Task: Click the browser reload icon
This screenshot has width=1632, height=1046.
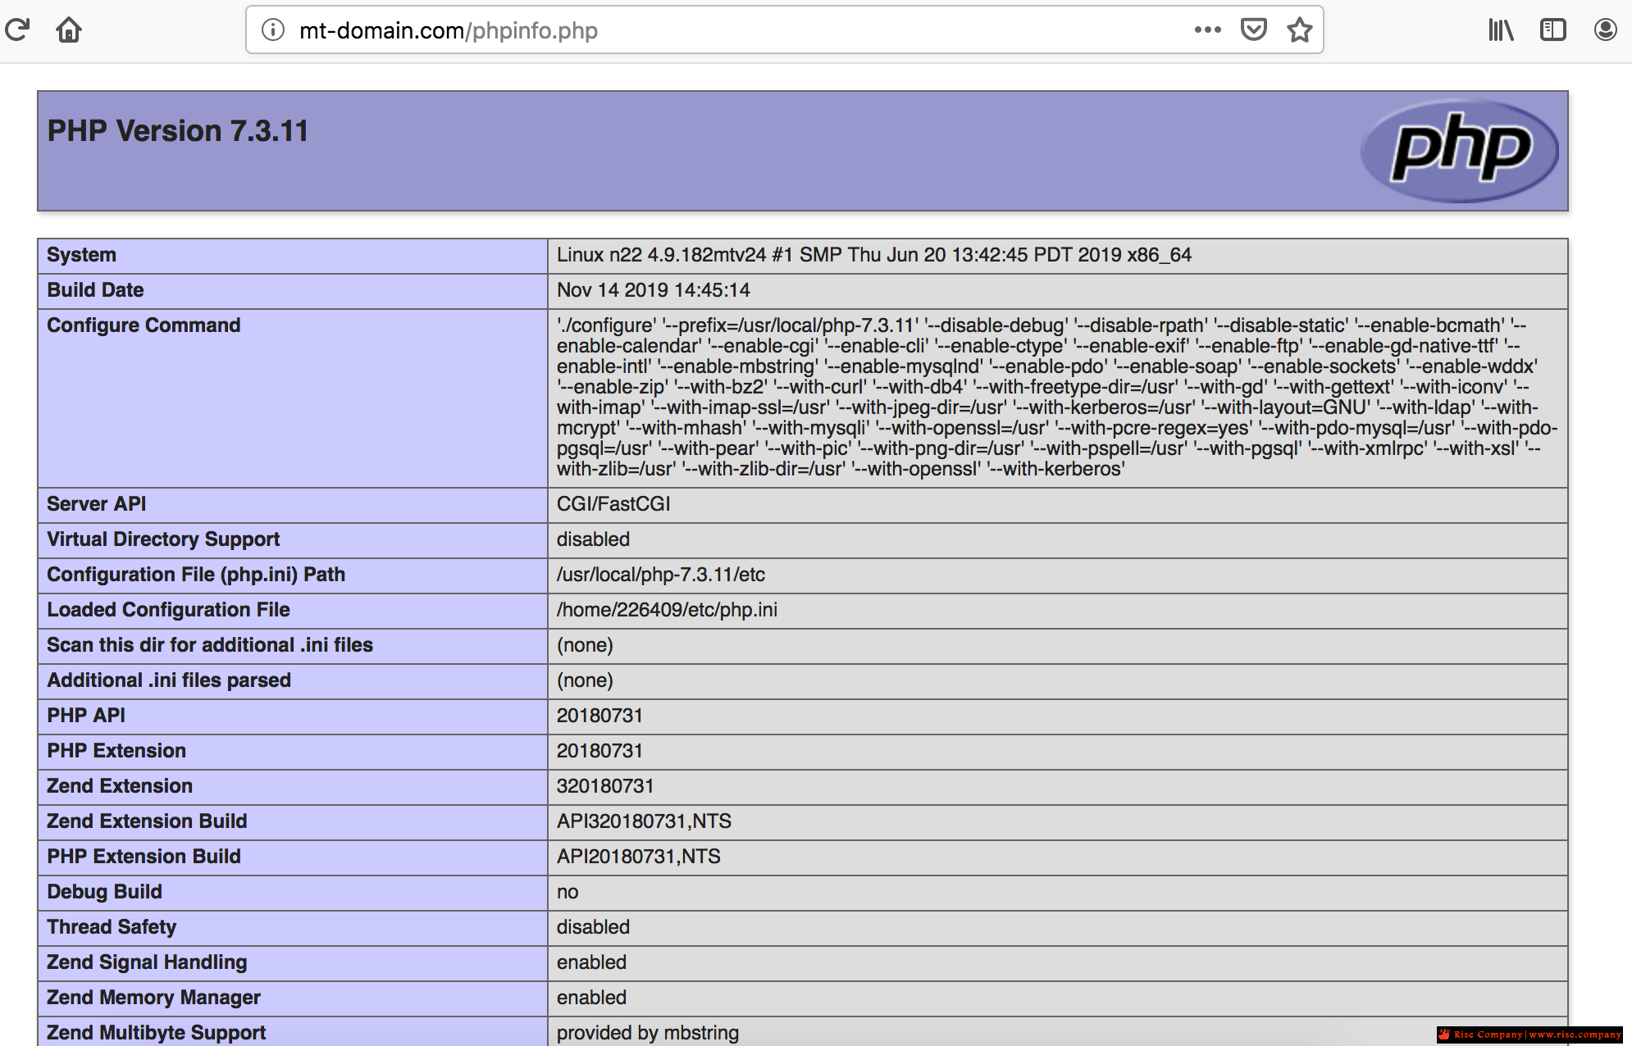Action: 17,30
